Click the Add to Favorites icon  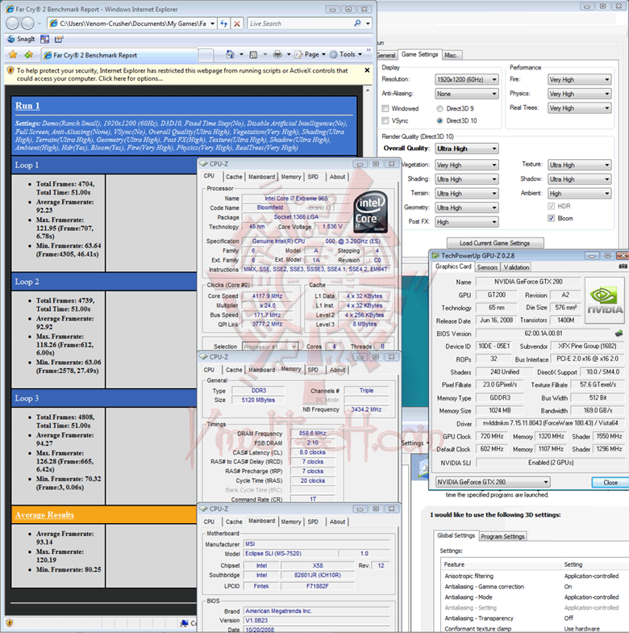click(x=29, y=55)
